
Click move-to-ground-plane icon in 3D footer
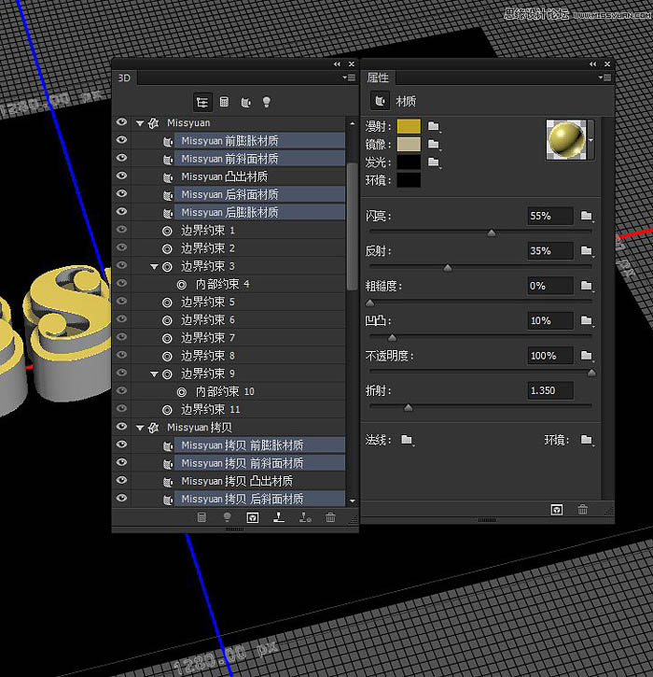click(279, 517)
